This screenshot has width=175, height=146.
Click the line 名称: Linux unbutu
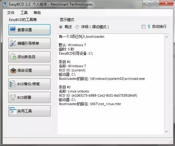(74, 91)
